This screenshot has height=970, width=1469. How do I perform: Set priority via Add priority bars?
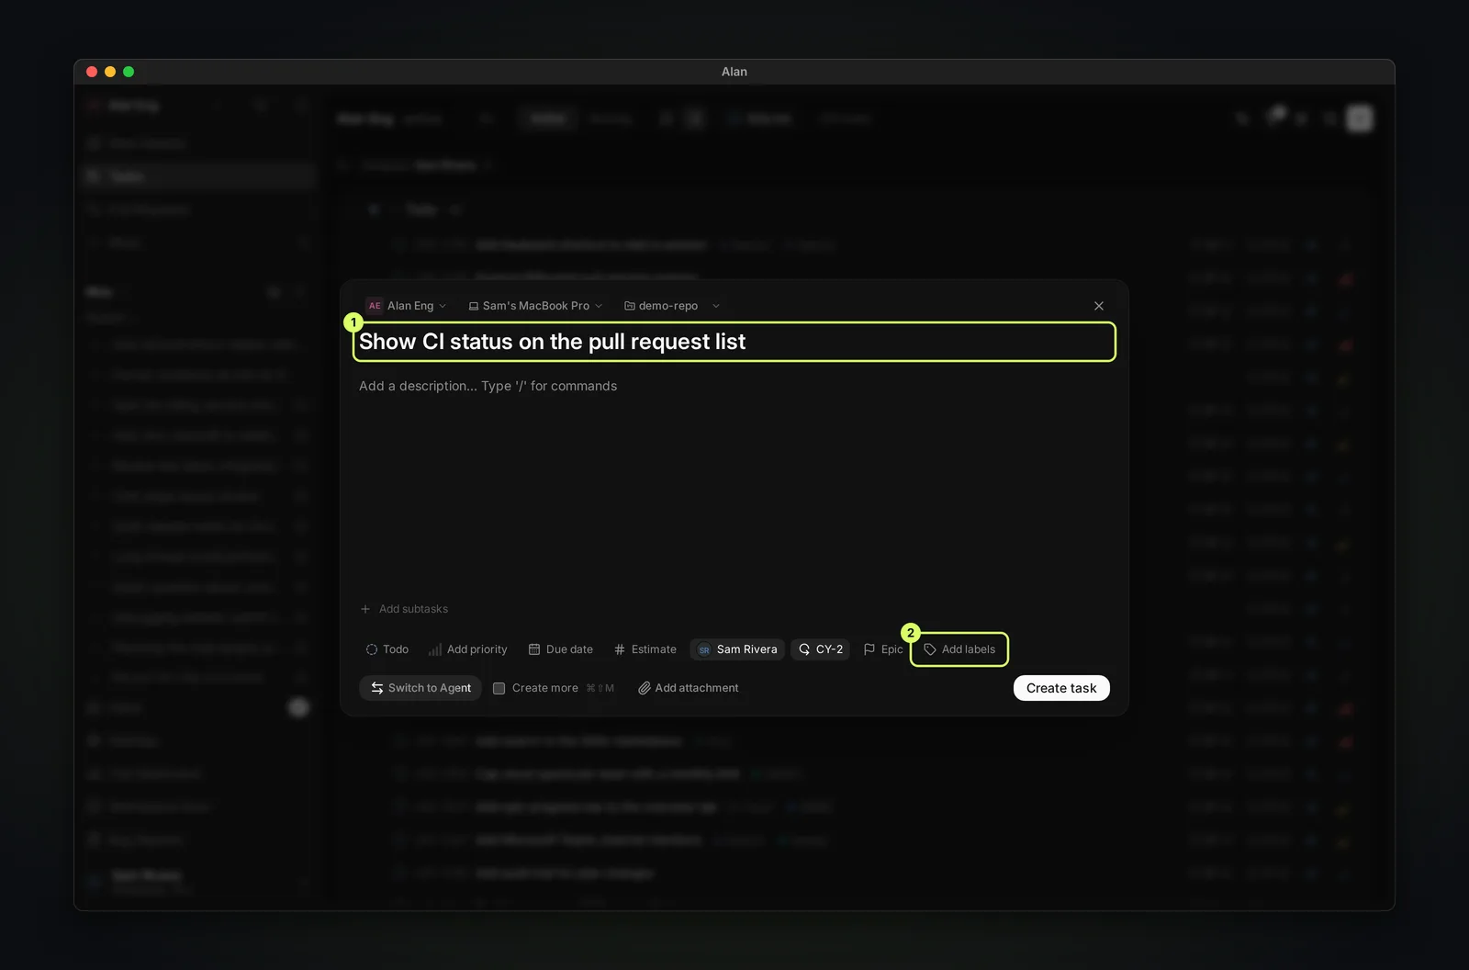467,649
